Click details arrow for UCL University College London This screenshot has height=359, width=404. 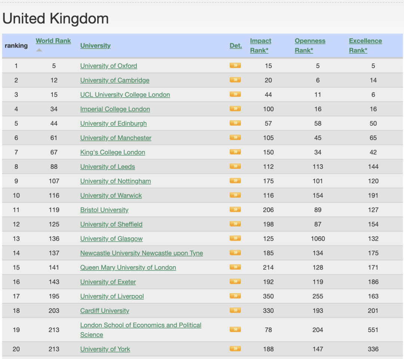click(x=235, y=94)
